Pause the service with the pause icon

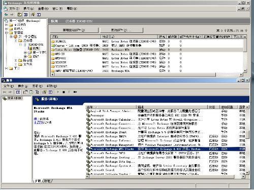click(x=69, y=92)
